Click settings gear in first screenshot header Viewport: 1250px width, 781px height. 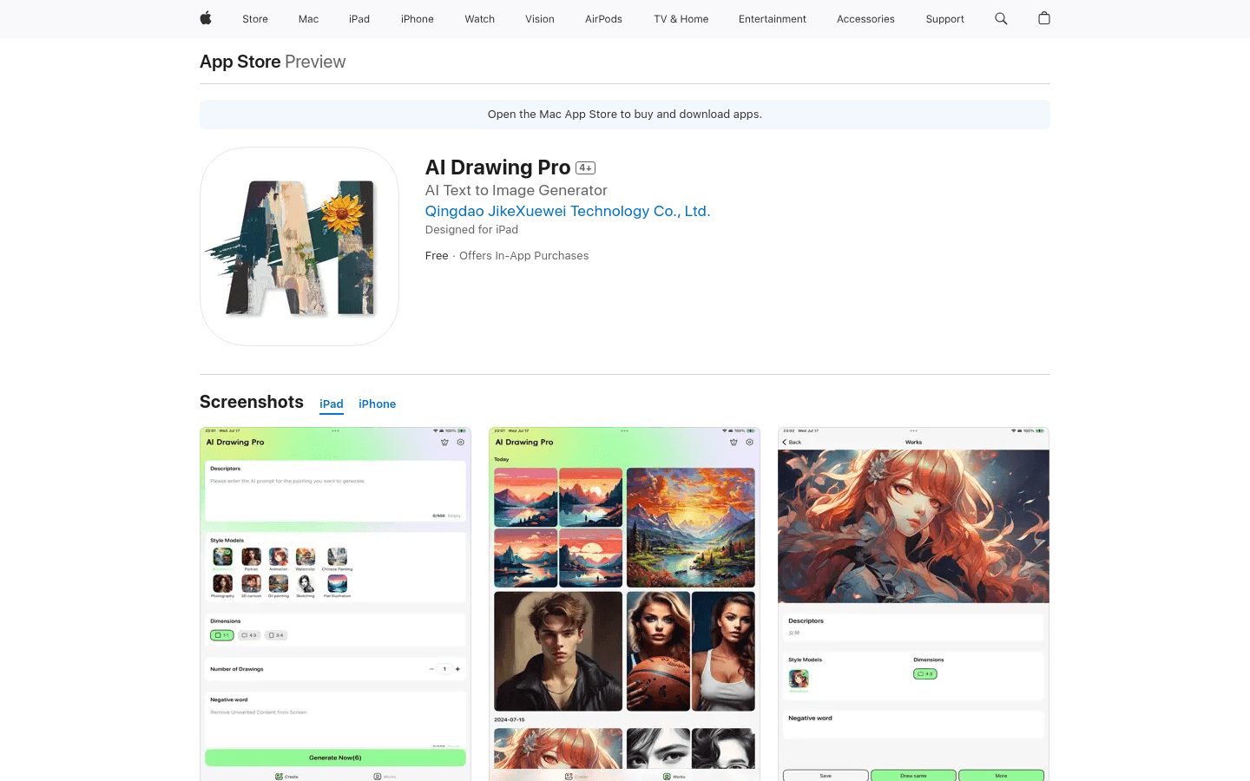tap(461, 443)
